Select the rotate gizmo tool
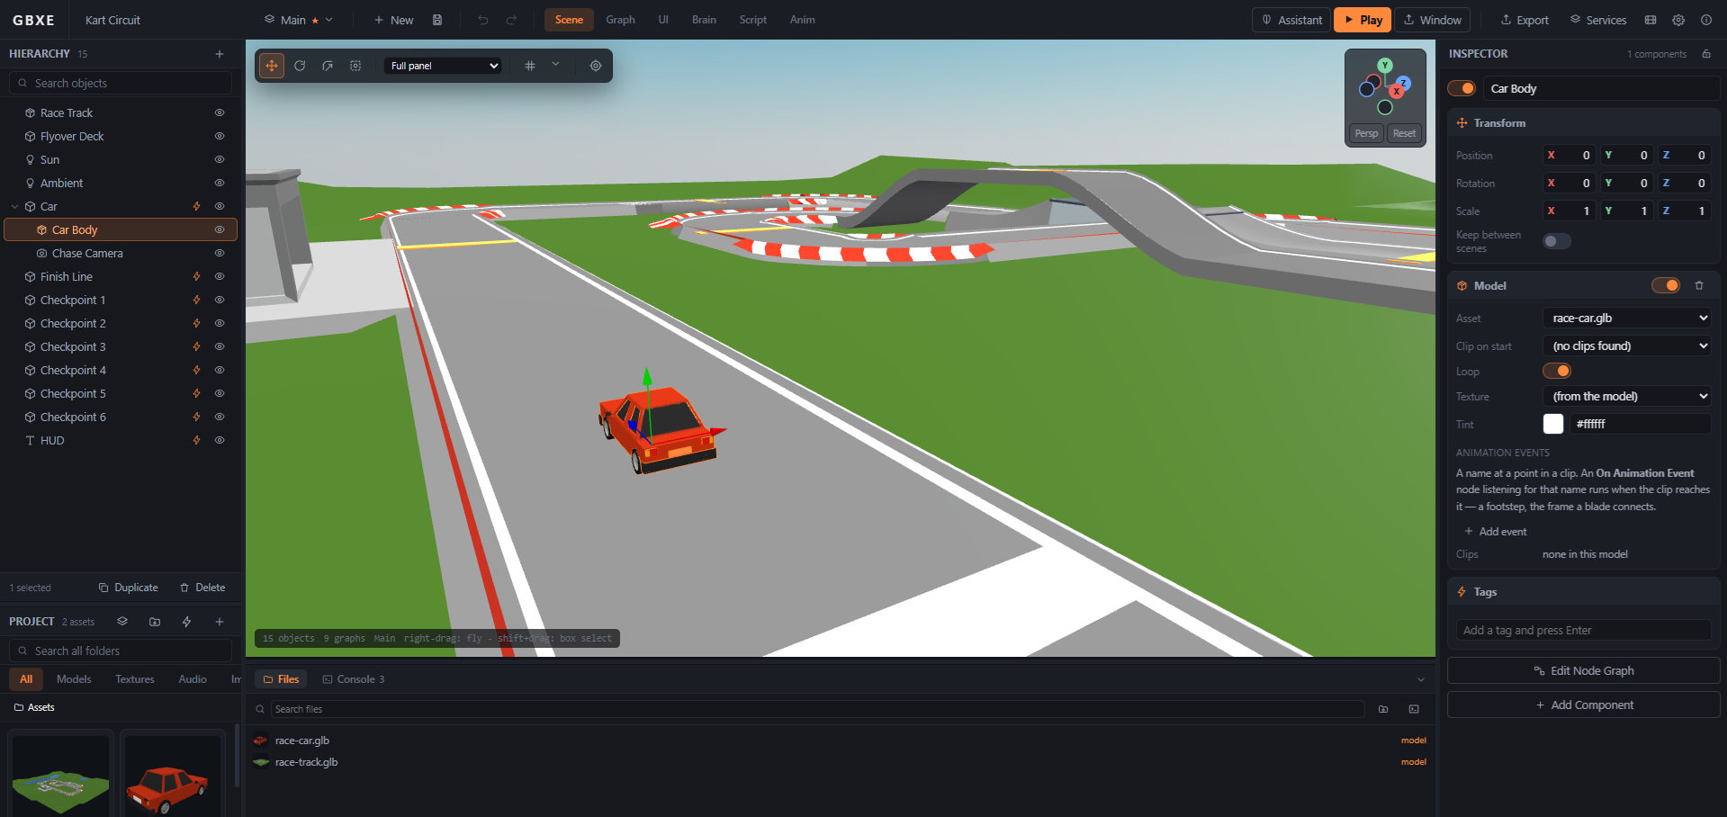The width and height of the screenshot is (1727, 817). pos(300,66)
